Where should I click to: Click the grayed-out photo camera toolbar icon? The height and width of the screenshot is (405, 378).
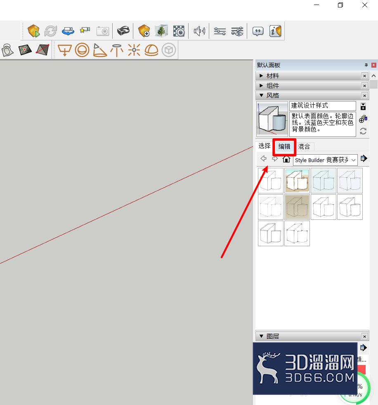[103, 31]
